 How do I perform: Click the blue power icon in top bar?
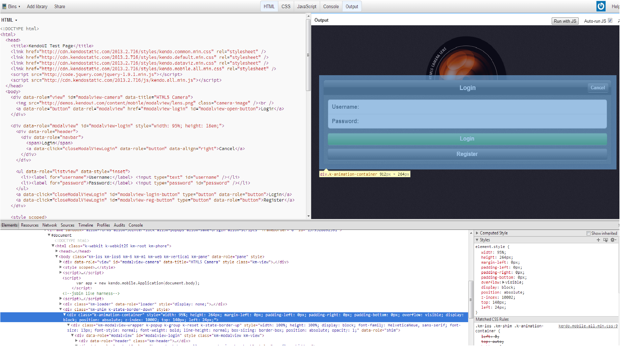point(601,6)
